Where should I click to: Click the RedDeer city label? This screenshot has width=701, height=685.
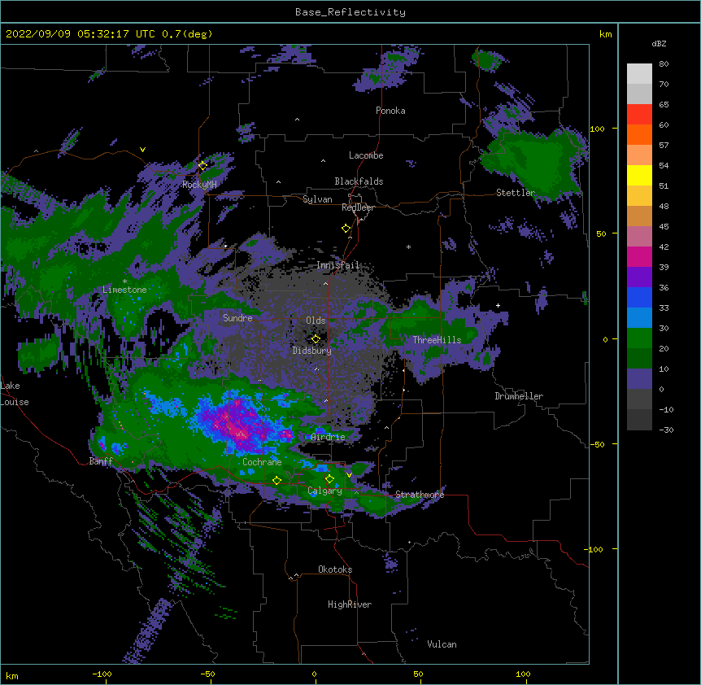pos(358,207)
